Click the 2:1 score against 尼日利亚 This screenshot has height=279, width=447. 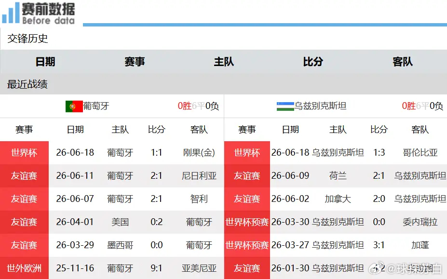pyautogui.click(x=157, y=176)
